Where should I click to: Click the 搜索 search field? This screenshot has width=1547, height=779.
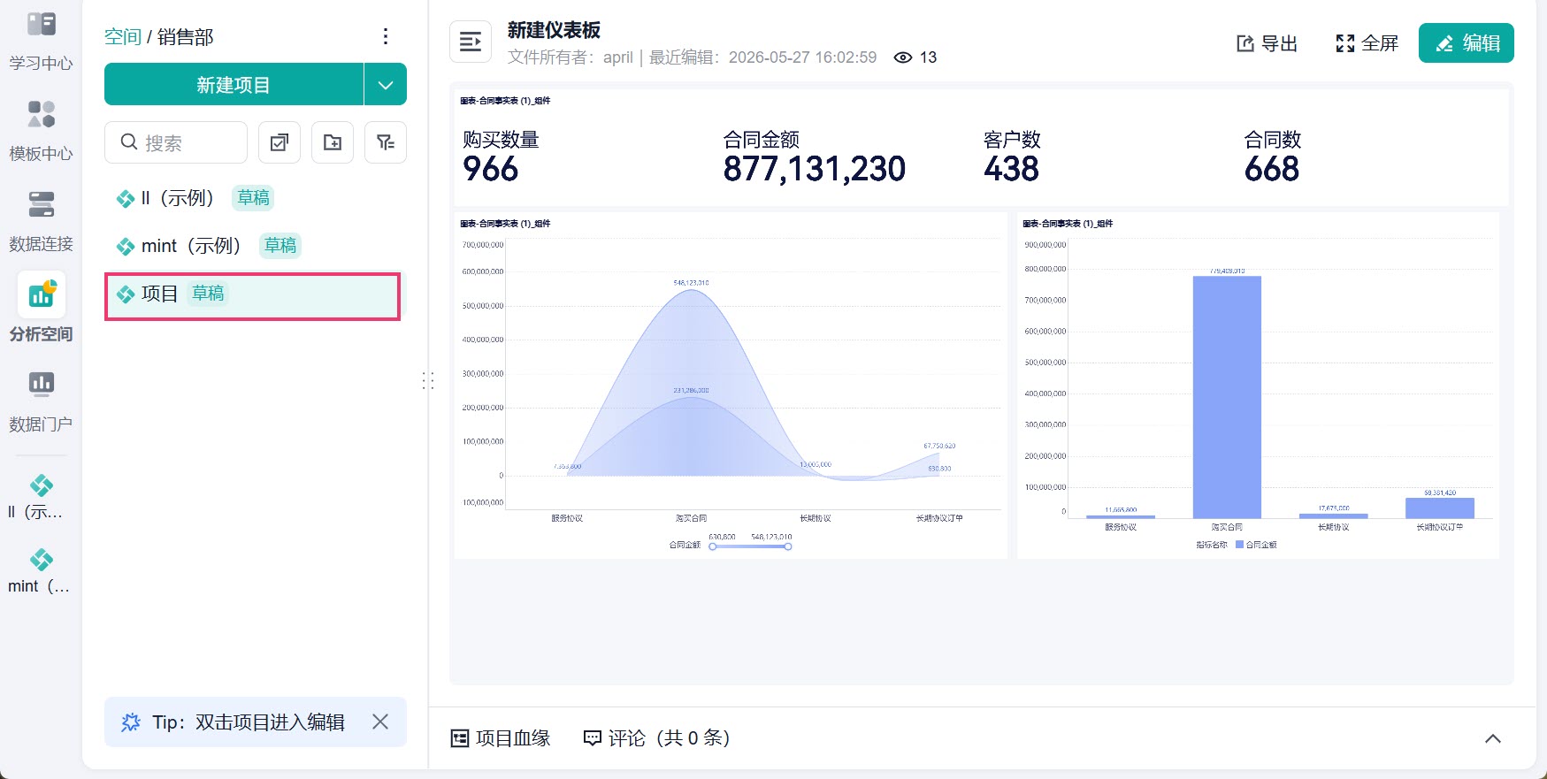pos(176,142)
